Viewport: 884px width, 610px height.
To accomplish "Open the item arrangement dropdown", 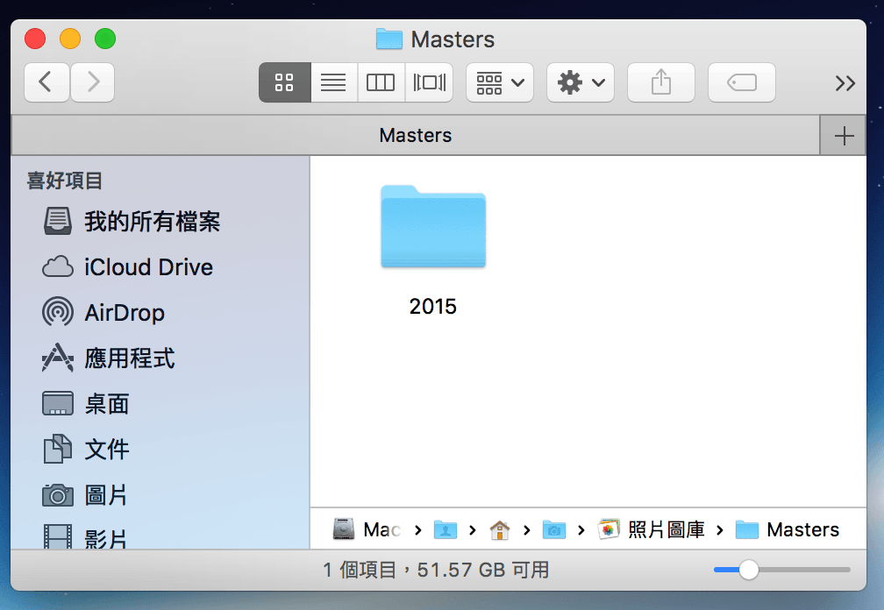I will pyautogui.click(x=500, y=82).
